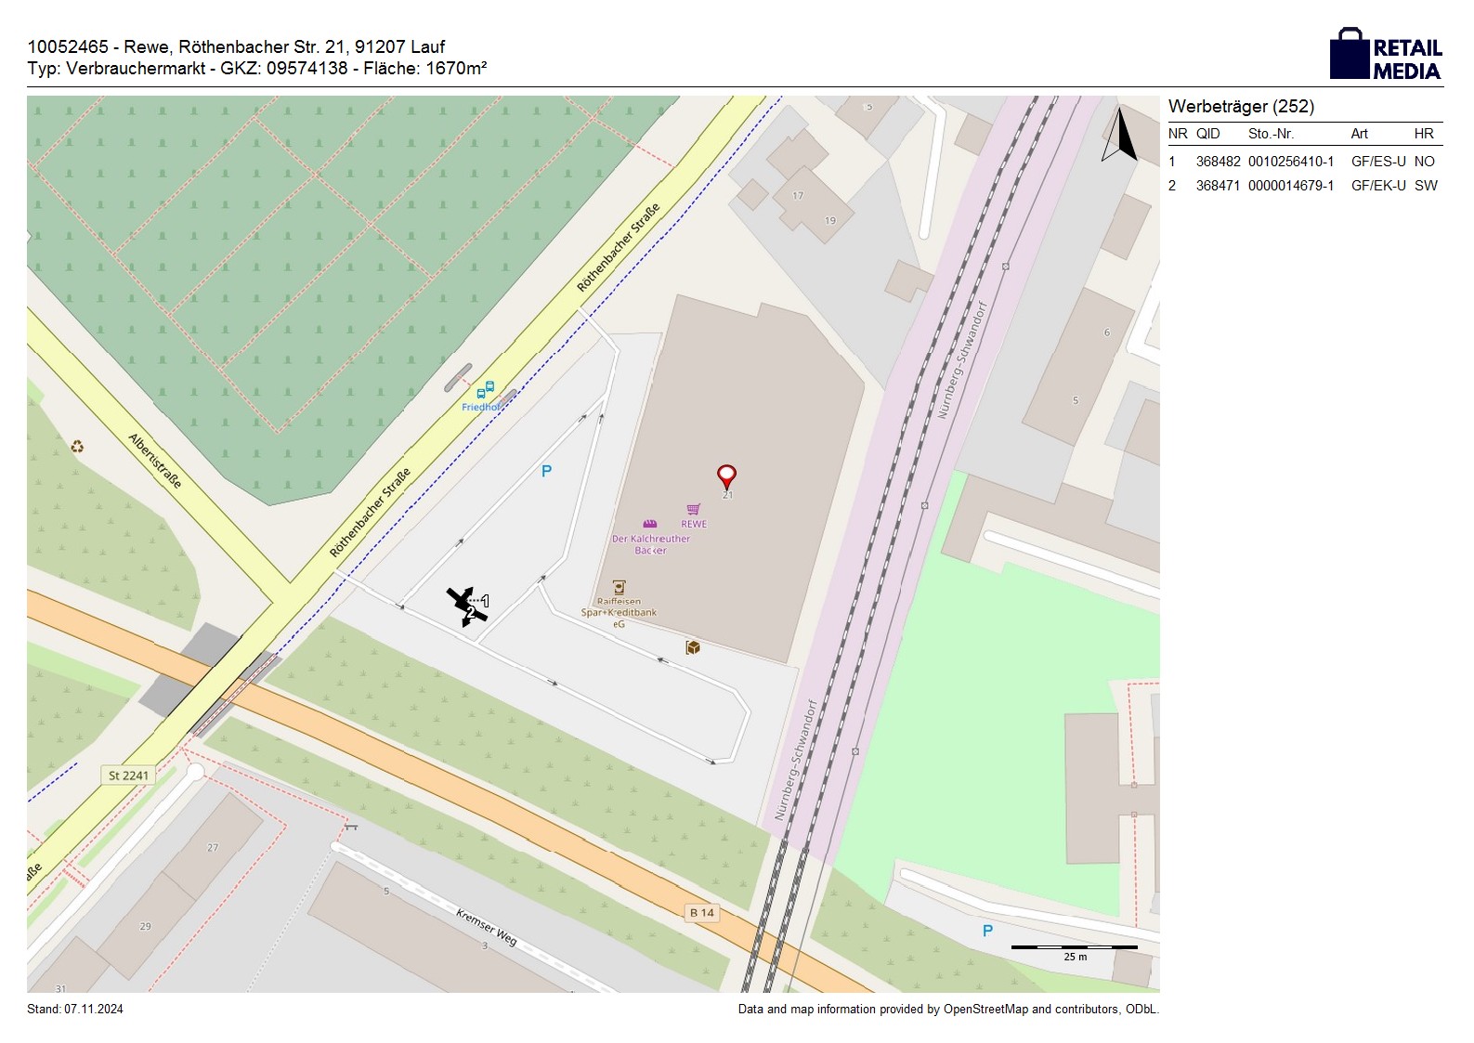Click the parking P symbol near scale bar
The height and width of the screenshot is (1043, 1474).
point(987,931)
